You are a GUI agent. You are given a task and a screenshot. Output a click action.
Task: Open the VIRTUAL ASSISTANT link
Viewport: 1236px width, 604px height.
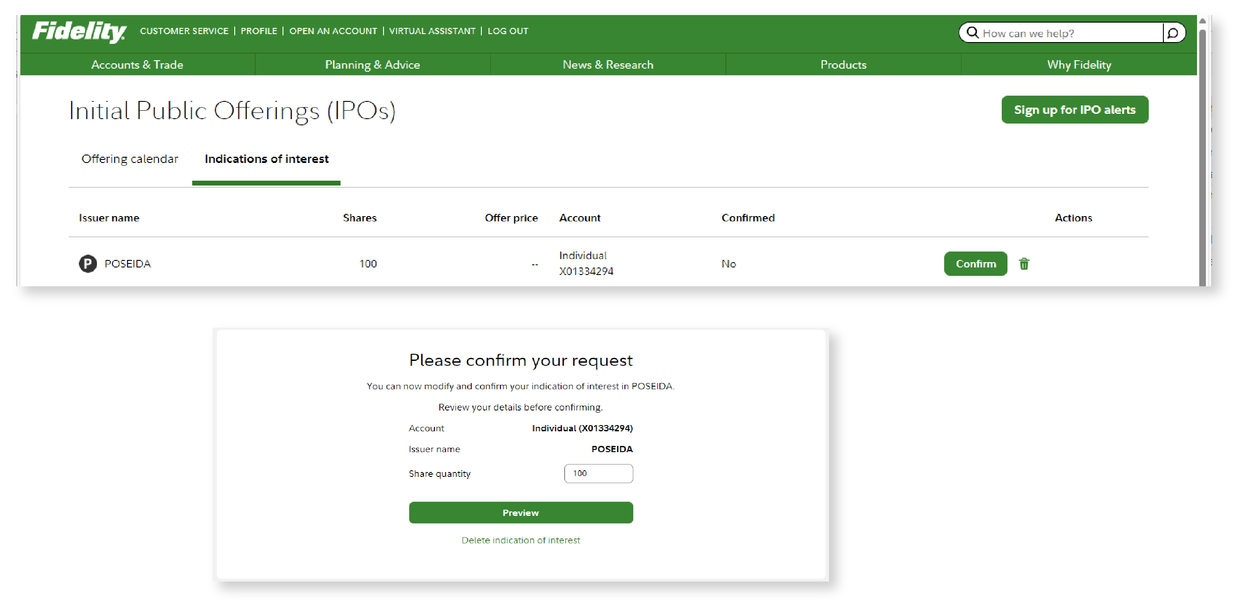coord(432,31)
